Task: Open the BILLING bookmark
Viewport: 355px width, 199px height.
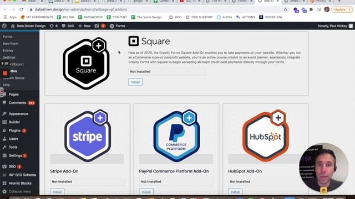Action: pos(65,17)
